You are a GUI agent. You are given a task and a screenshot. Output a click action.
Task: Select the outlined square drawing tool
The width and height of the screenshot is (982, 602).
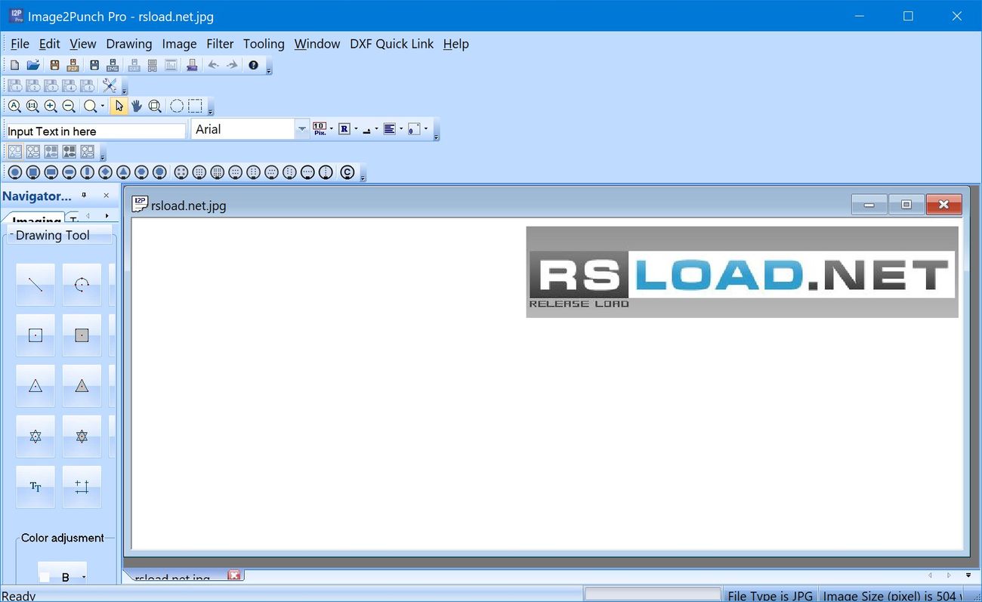click(36, 335)
